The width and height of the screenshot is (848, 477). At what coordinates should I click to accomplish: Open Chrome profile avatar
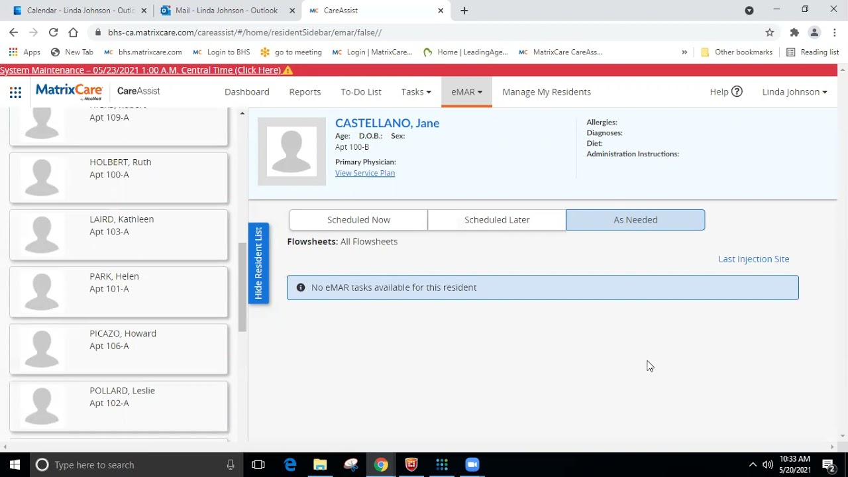point(814,32)
